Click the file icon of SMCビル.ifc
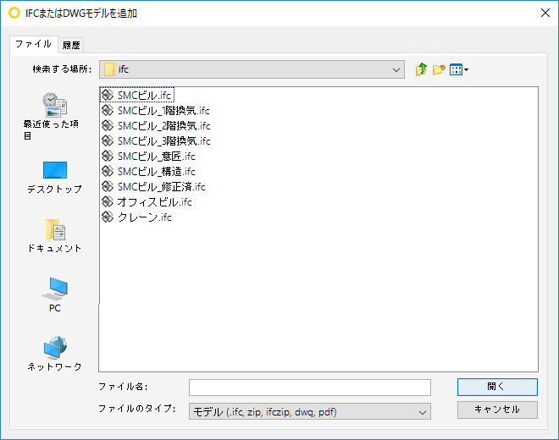 108,95
